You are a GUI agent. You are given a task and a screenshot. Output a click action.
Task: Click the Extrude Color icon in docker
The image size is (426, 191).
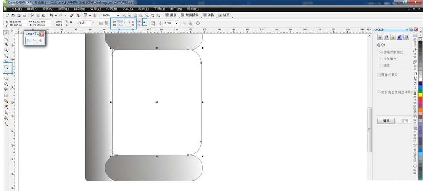(399, 37)
